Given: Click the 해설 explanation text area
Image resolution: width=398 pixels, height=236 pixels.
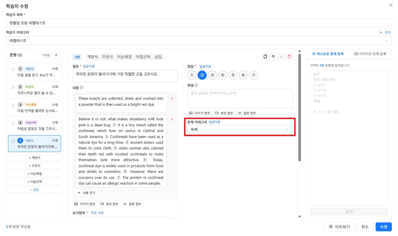Looking at the screenshot, I should click(240, 99).
